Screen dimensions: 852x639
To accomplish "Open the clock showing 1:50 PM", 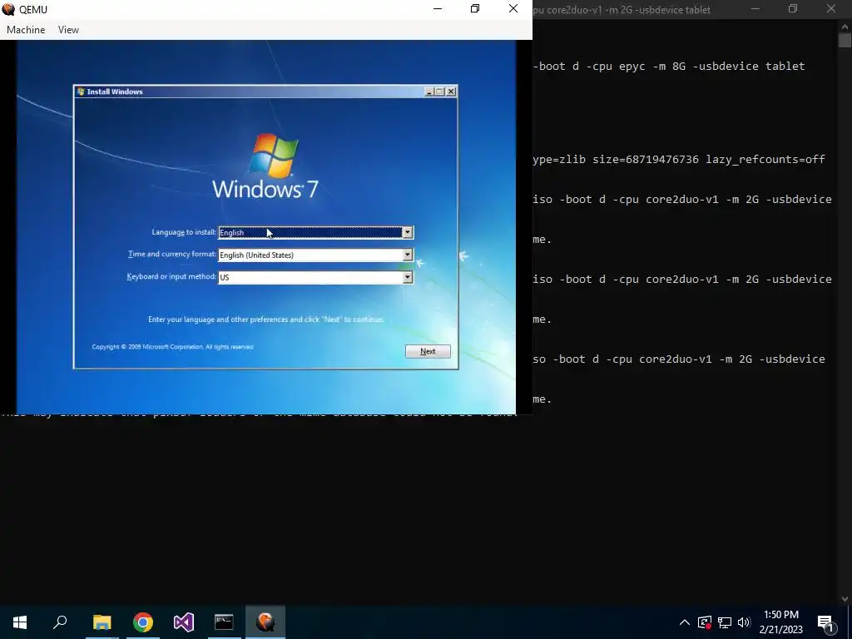I will click(780, 622).
